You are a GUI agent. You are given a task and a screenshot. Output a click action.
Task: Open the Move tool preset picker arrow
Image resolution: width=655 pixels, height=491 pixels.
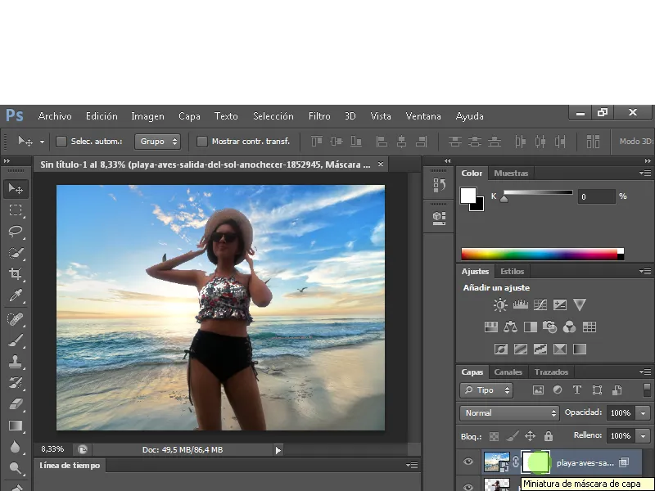click(43, 142)
